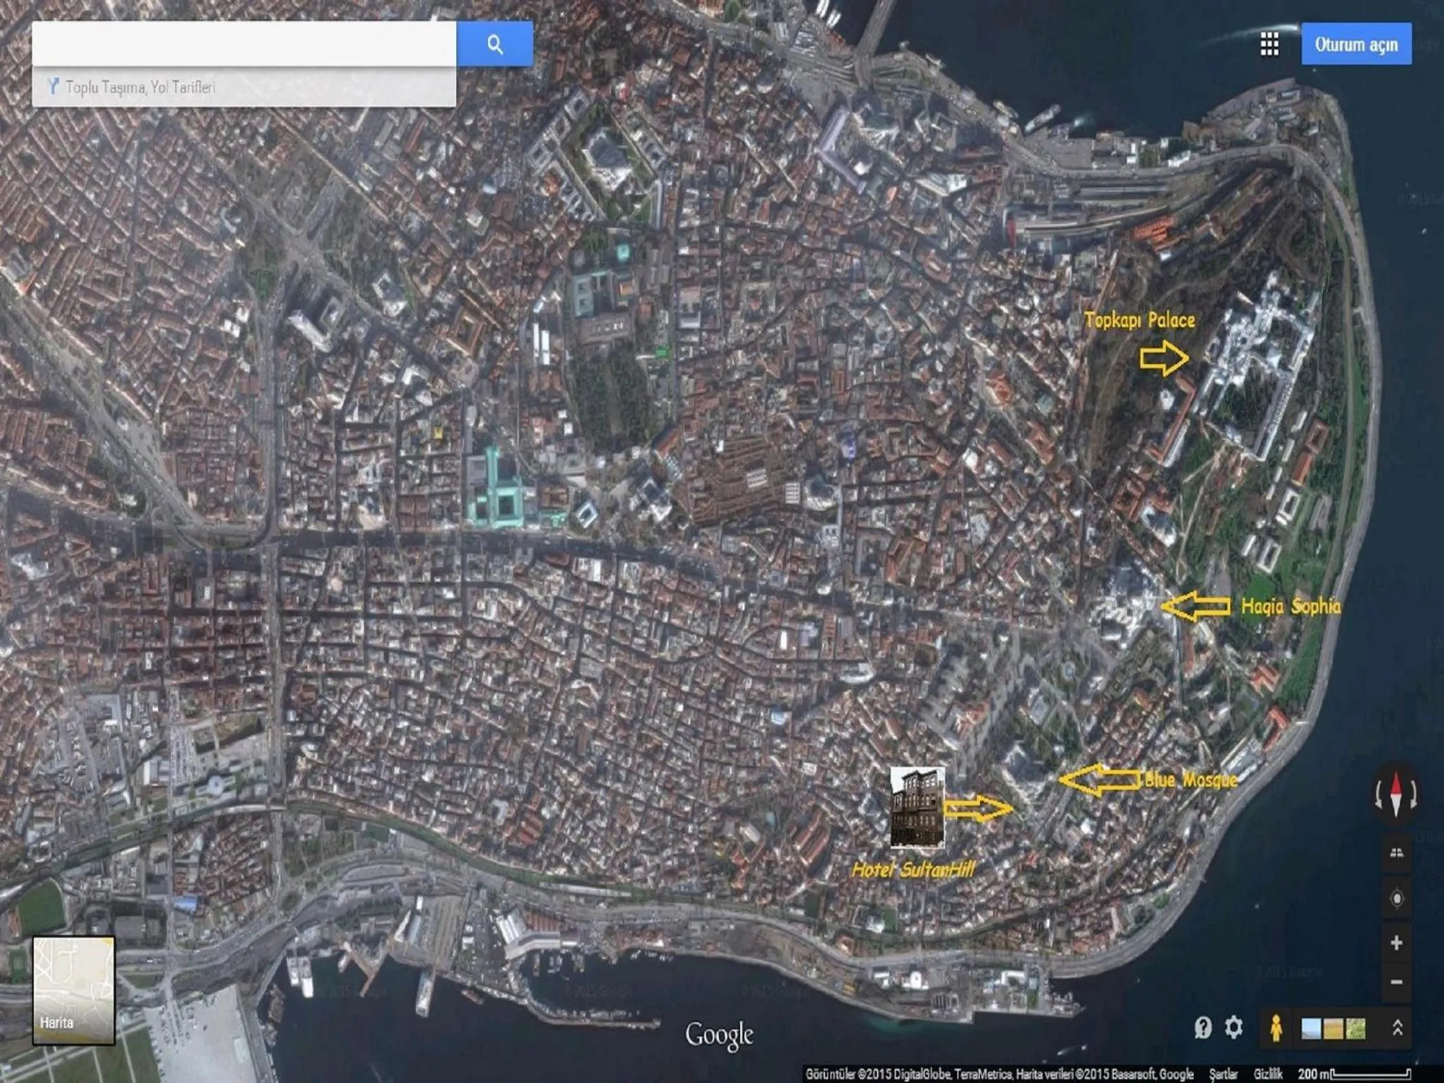Viewport: 1444px width, 1083px height.
Task: Open the Şartlar terms link
Action: point(1223,1074)
